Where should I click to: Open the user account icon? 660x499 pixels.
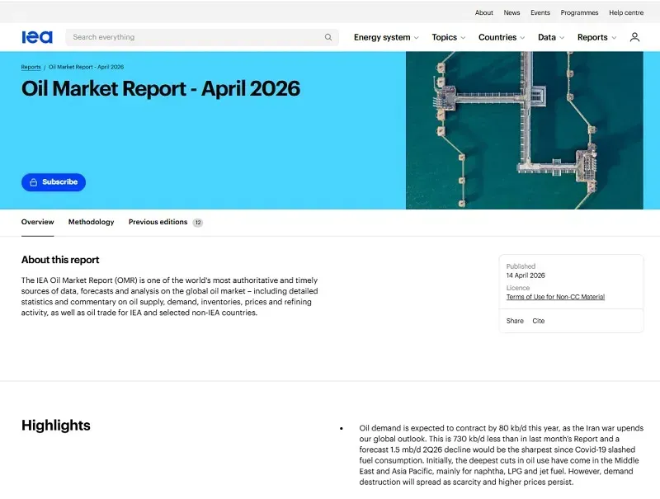(634, 37)
